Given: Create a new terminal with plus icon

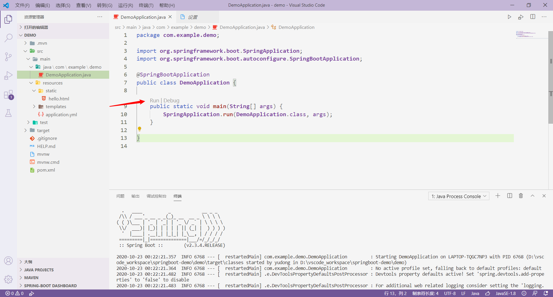Looking at the screenshot, I should click(x=498, y=196).
